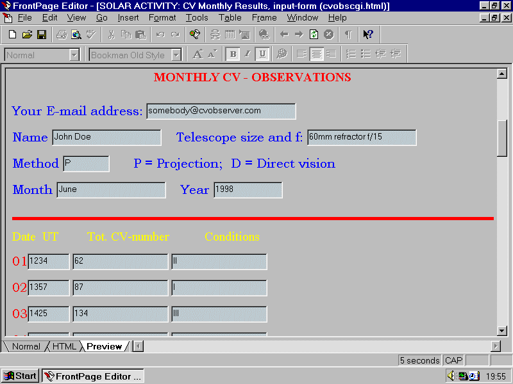Toggle Italic formatting button
The width and height of the screenshot is (513, 384).
pyautogui.click(x=248, y=54)
